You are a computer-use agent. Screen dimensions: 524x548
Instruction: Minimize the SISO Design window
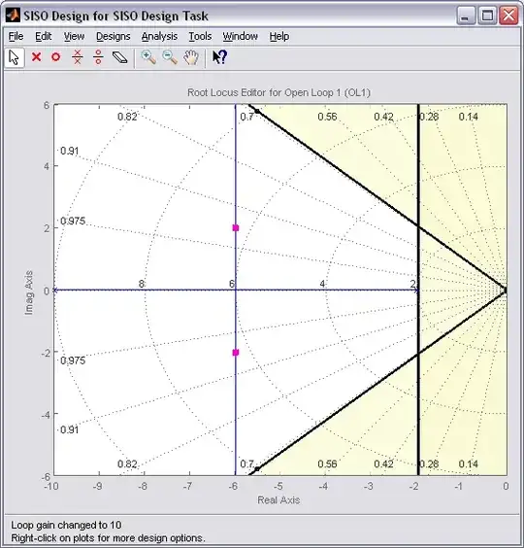pos(466,16)
